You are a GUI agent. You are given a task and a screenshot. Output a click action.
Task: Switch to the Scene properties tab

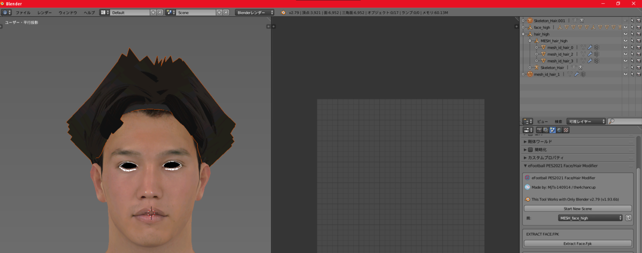point(553,130)
